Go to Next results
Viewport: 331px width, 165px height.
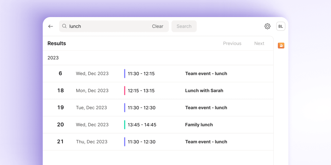pyautogui.click(x=259, y=44)
